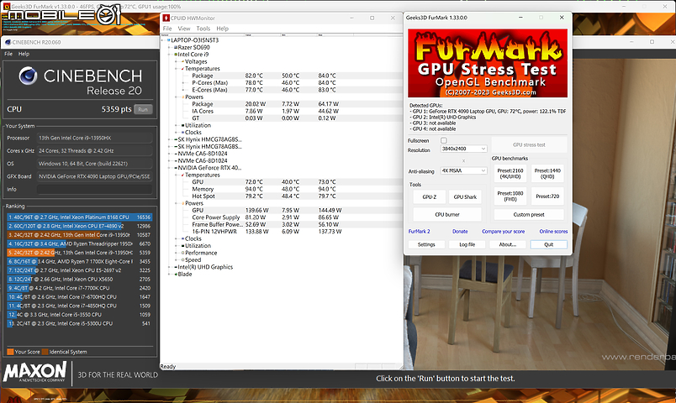Expand the Speed node under NVIDIA GPU
The image size is (676, 403).
point(177,260)
